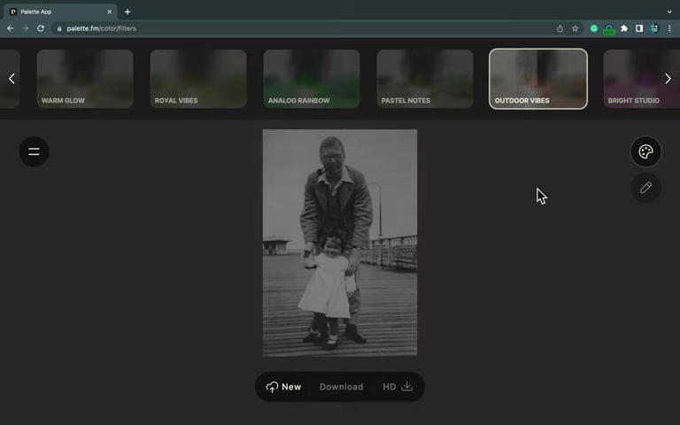Open the extension with NEW badge

pos(609,29)
